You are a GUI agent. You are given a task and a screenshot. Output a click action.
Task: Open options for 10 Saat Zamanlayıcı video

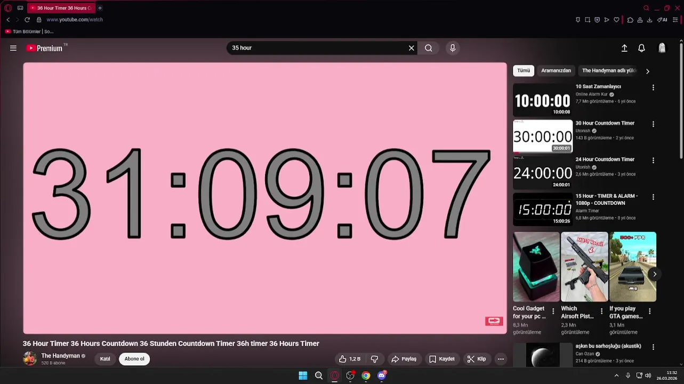(653, 87)
